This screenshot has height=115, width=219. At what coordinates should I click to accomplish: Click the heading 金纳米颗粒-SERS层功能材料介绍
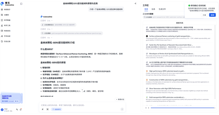click(x=57, y=43)
